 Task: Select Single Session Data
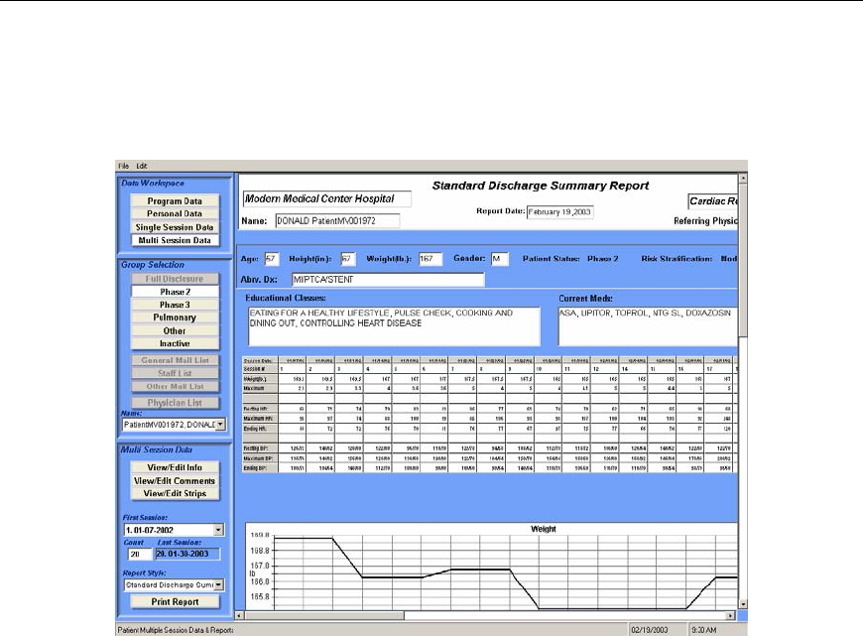click(x=175, y=227)
